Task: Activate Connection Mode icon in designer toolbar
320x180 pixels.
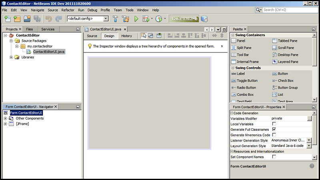Action: click(151, 36)
